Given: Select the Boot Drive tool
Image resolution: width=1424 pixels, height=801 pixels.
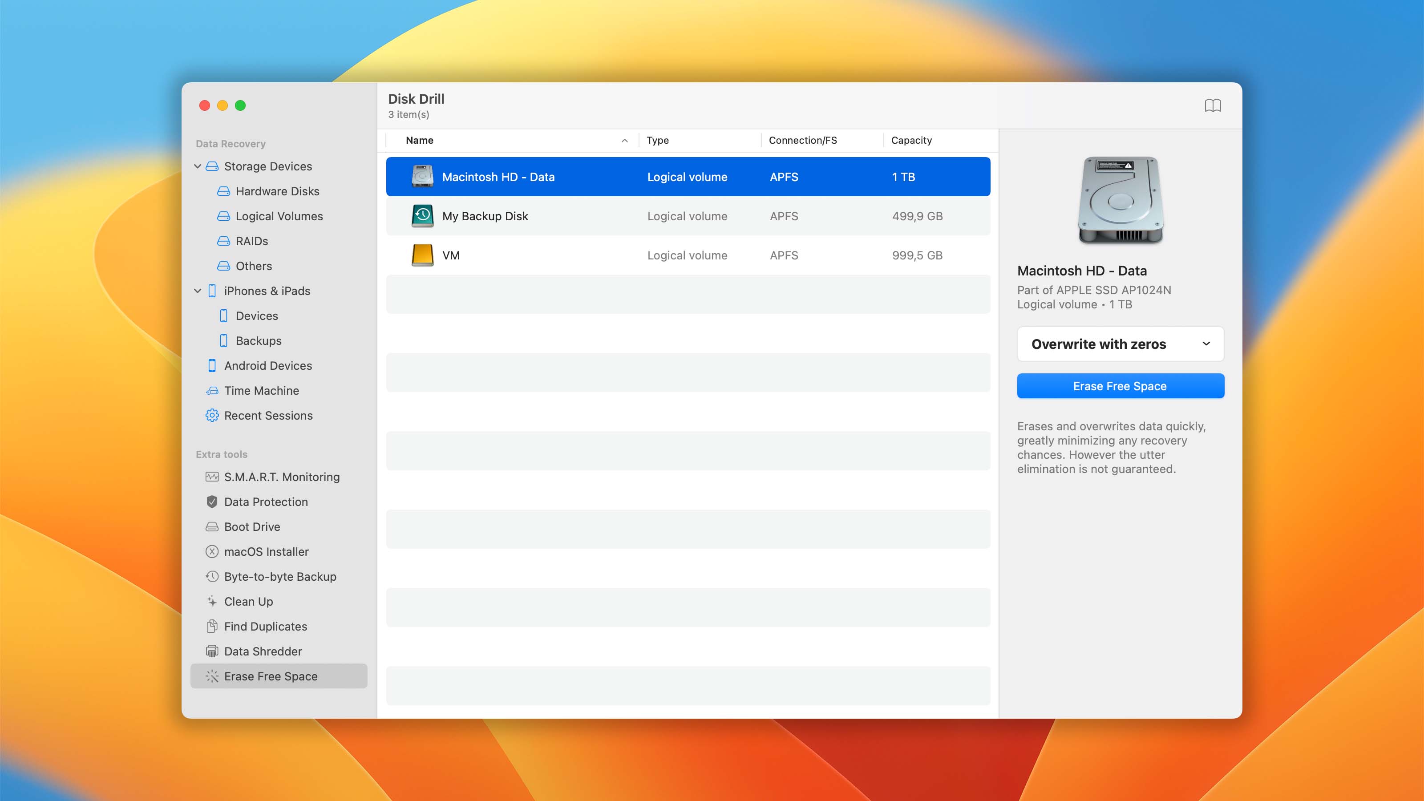Looking at the screenshot, I should coord(251,526).
